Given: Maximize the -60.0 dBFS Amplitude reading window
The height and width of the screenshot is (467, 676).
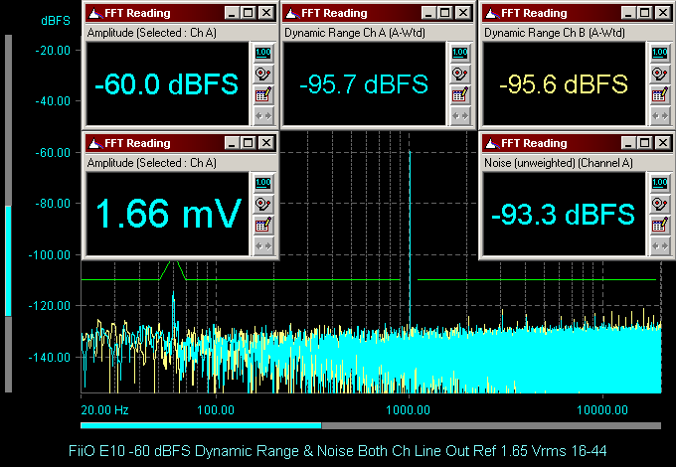Looking at the screenshot, I should 249,13.
